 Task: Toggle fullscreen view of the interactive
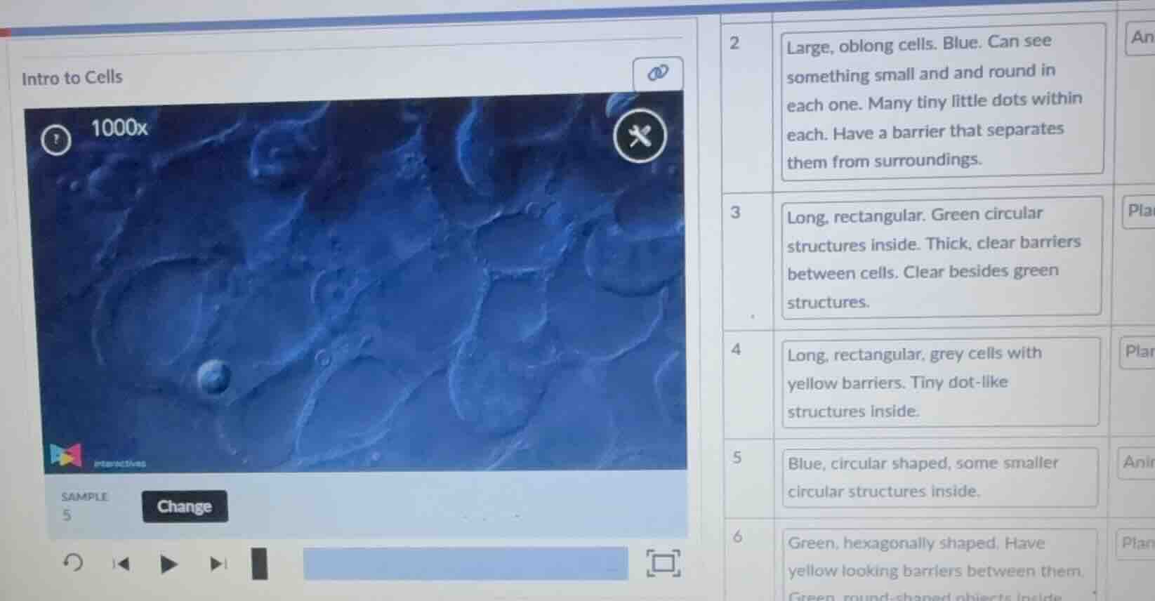click(663, 563)
